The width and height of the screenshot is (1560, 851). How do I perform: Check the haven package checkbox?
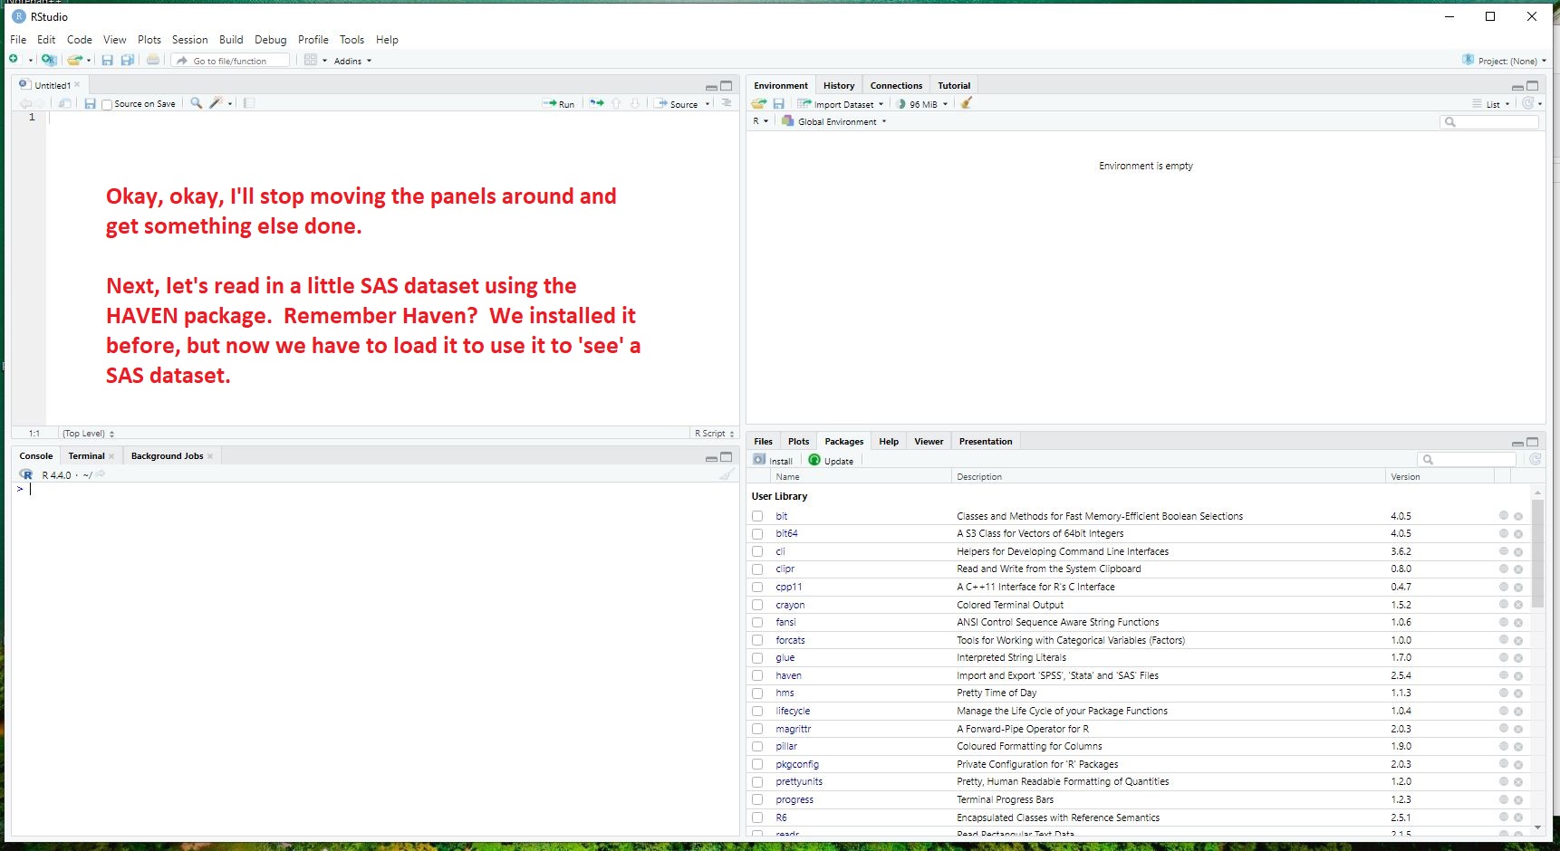coord(757,675)
